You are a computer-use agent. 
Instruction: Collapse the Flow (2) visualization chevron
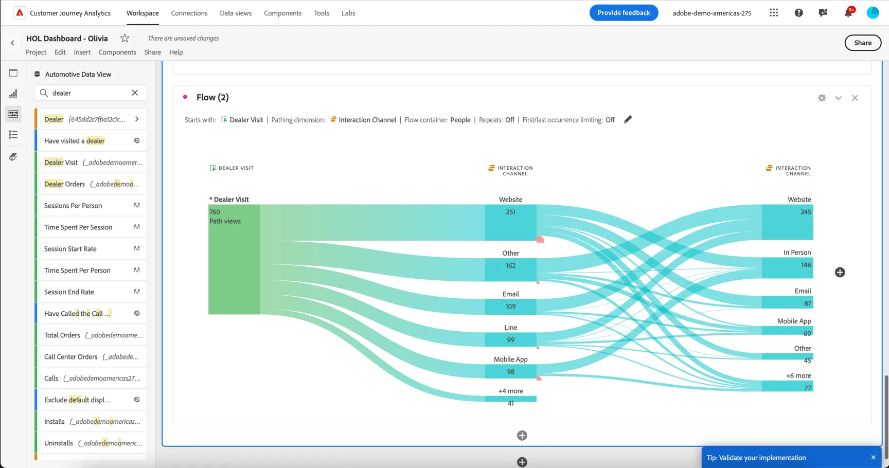pos(838,98)
